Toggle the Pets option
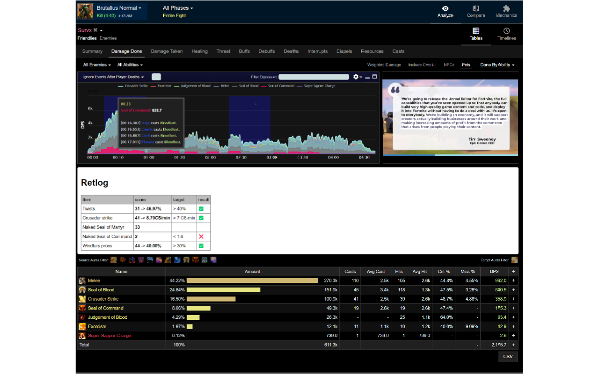This screenshot has width=599, height=374. coord(466,65)
